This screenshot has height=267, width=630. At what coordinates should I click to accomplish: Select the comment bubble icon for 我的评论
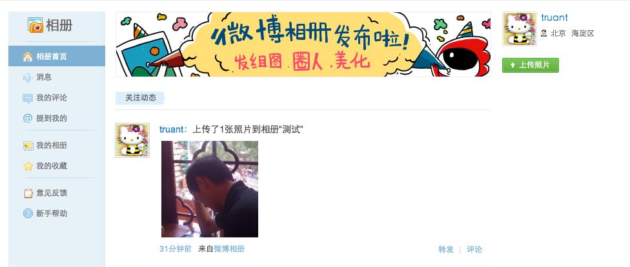(28, 98)
